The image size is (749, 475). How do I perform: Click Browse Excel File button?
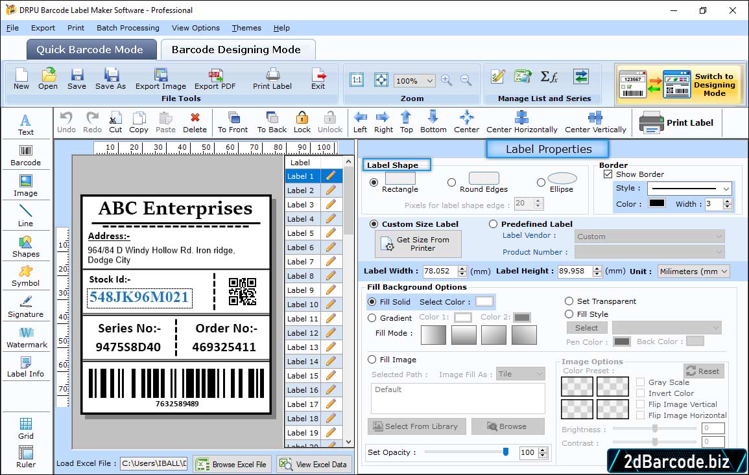pyautogui.click(x=232, y=464)
